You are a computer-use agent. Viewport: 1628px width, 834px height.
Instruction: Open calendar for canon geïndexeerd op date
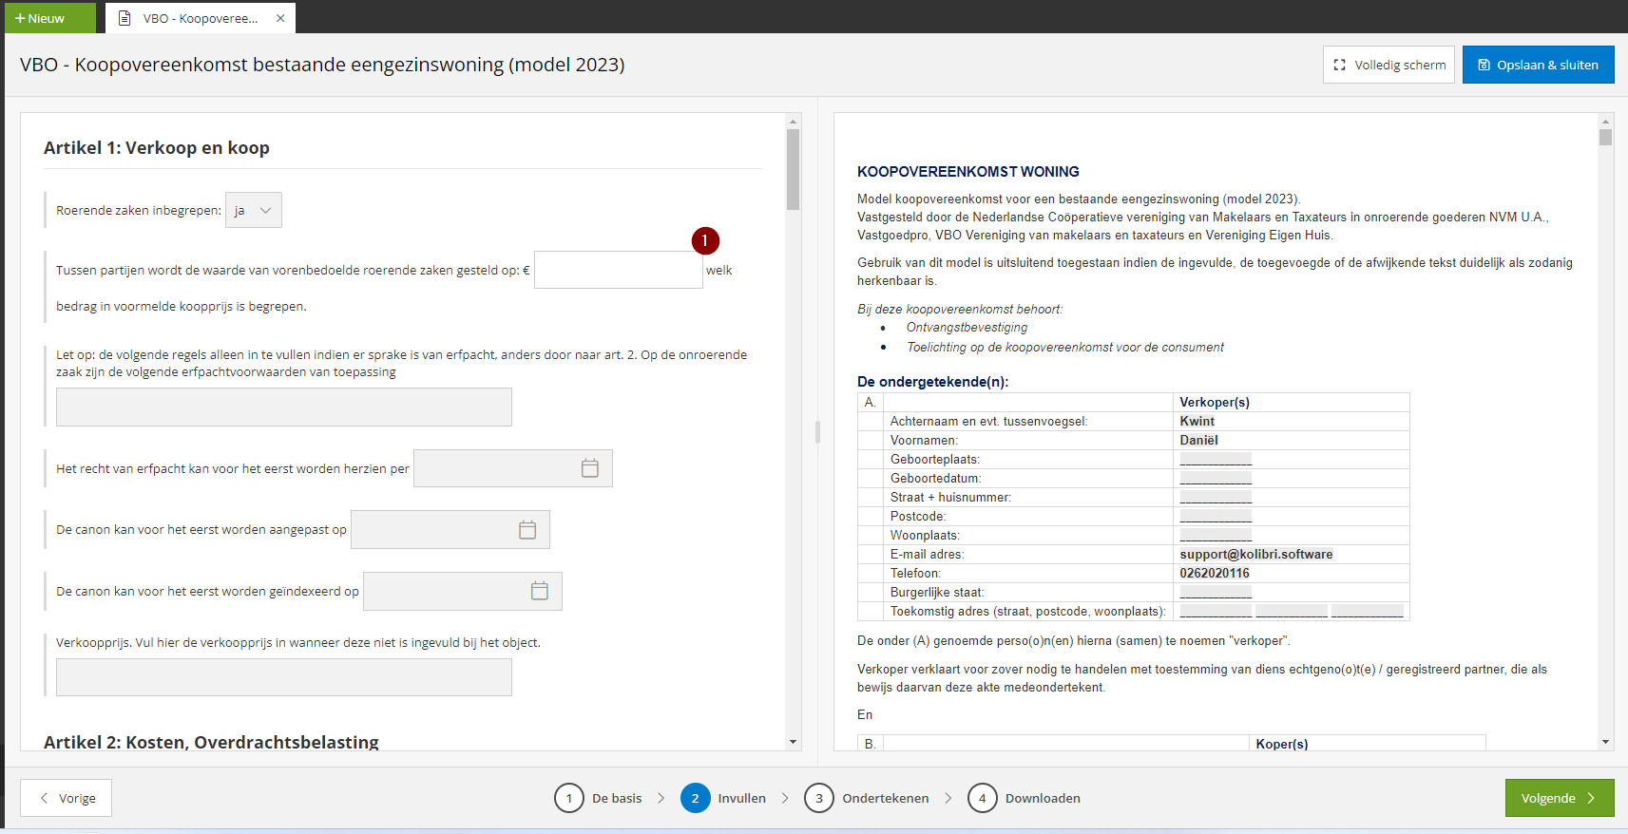pyautogui.click(x=540, y=591)
